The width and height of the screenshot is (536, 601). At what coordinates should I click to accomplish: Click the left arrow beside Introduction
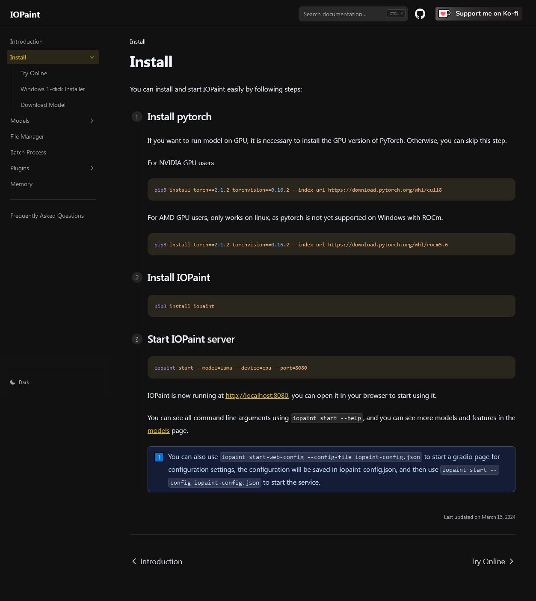click(134, 561)
